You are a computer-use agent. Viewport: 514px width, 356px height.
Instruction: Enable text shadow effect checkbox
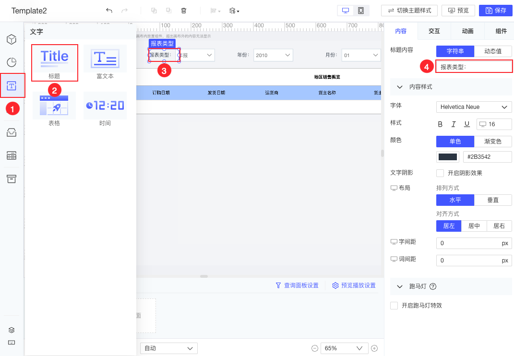pyautogui.click(x=440, y=173)
